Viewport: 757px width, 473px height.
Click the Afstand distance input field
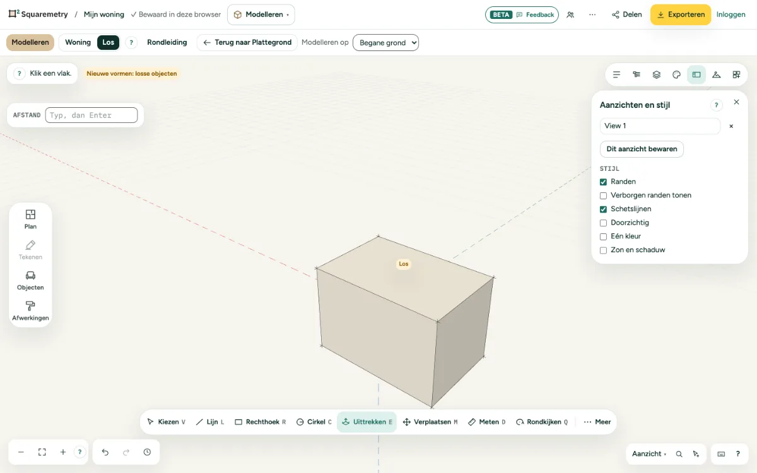(x=91, y=115)
